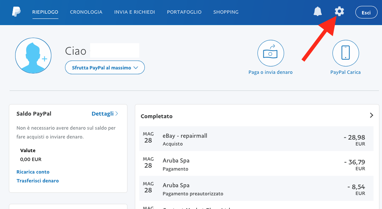382x209 pixels.
Task: Click the - 28,98 EUR amount
Action: coord(354,140)
